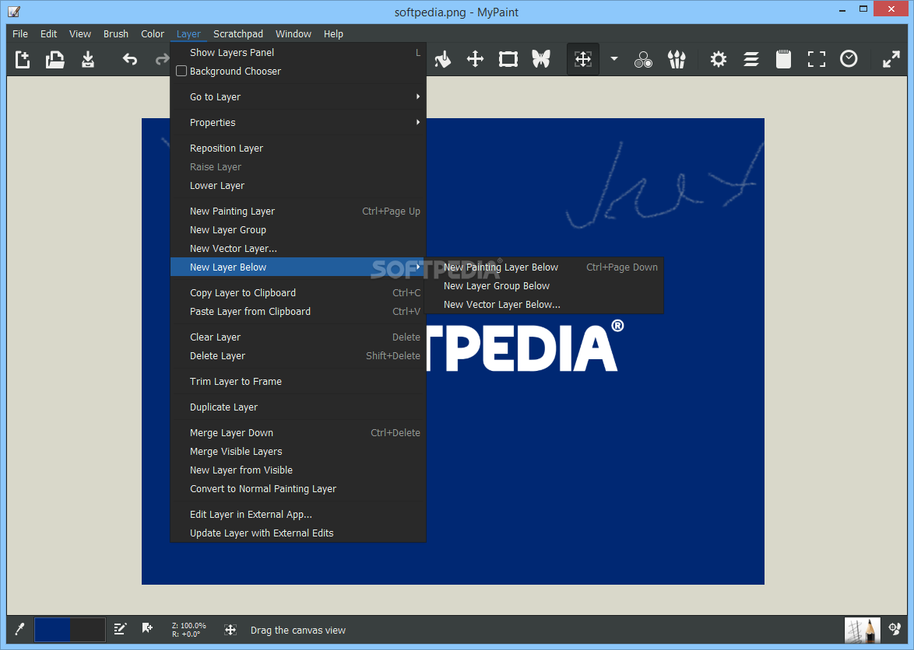Open the tool mode dropdown arrow in toolbar
914x650 pixels.
coord(613,59)
